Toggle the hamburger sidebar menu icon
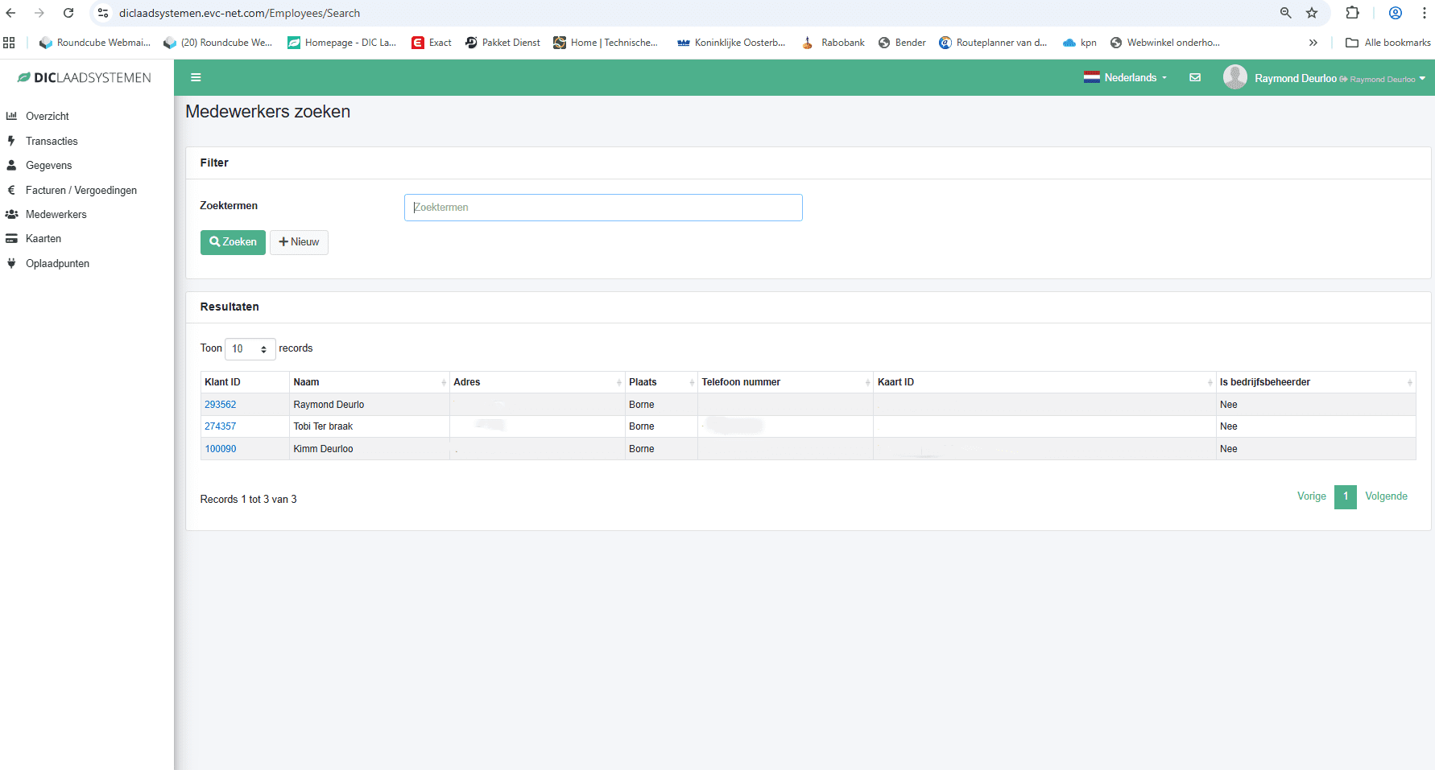Viewport: 1435px width, 770px height. (196, 78)
